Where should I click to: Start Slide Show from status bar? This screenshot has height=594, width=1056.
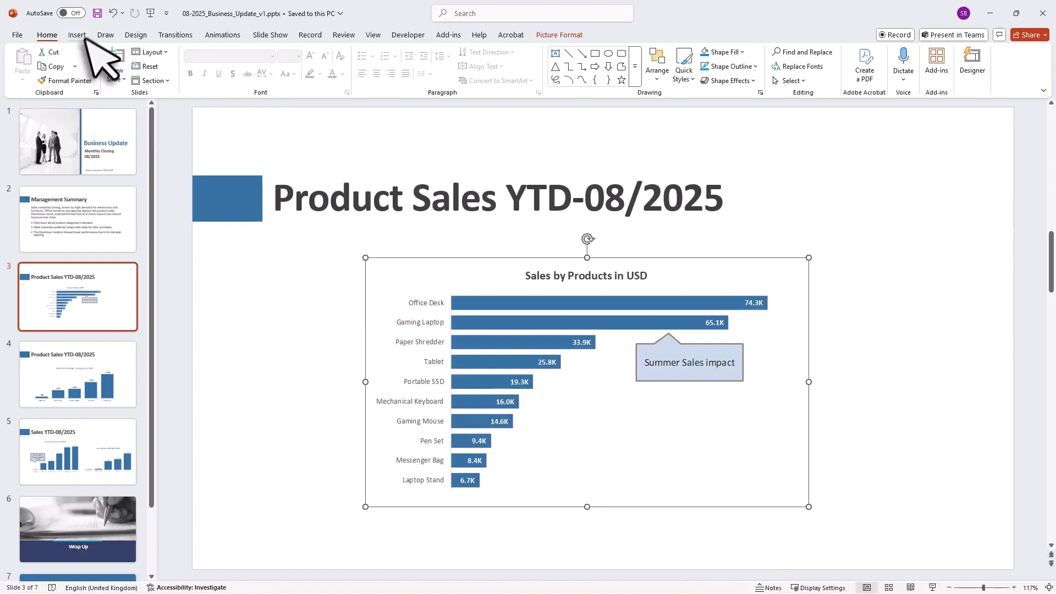932,587
